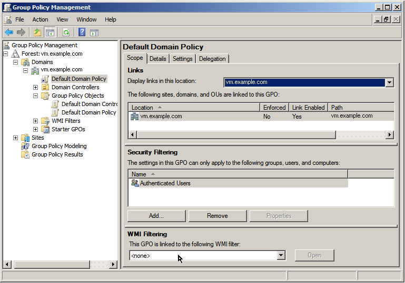
Task: Collapse the Domains tree node
Action: pyautogui.click(x=15, y=62)
